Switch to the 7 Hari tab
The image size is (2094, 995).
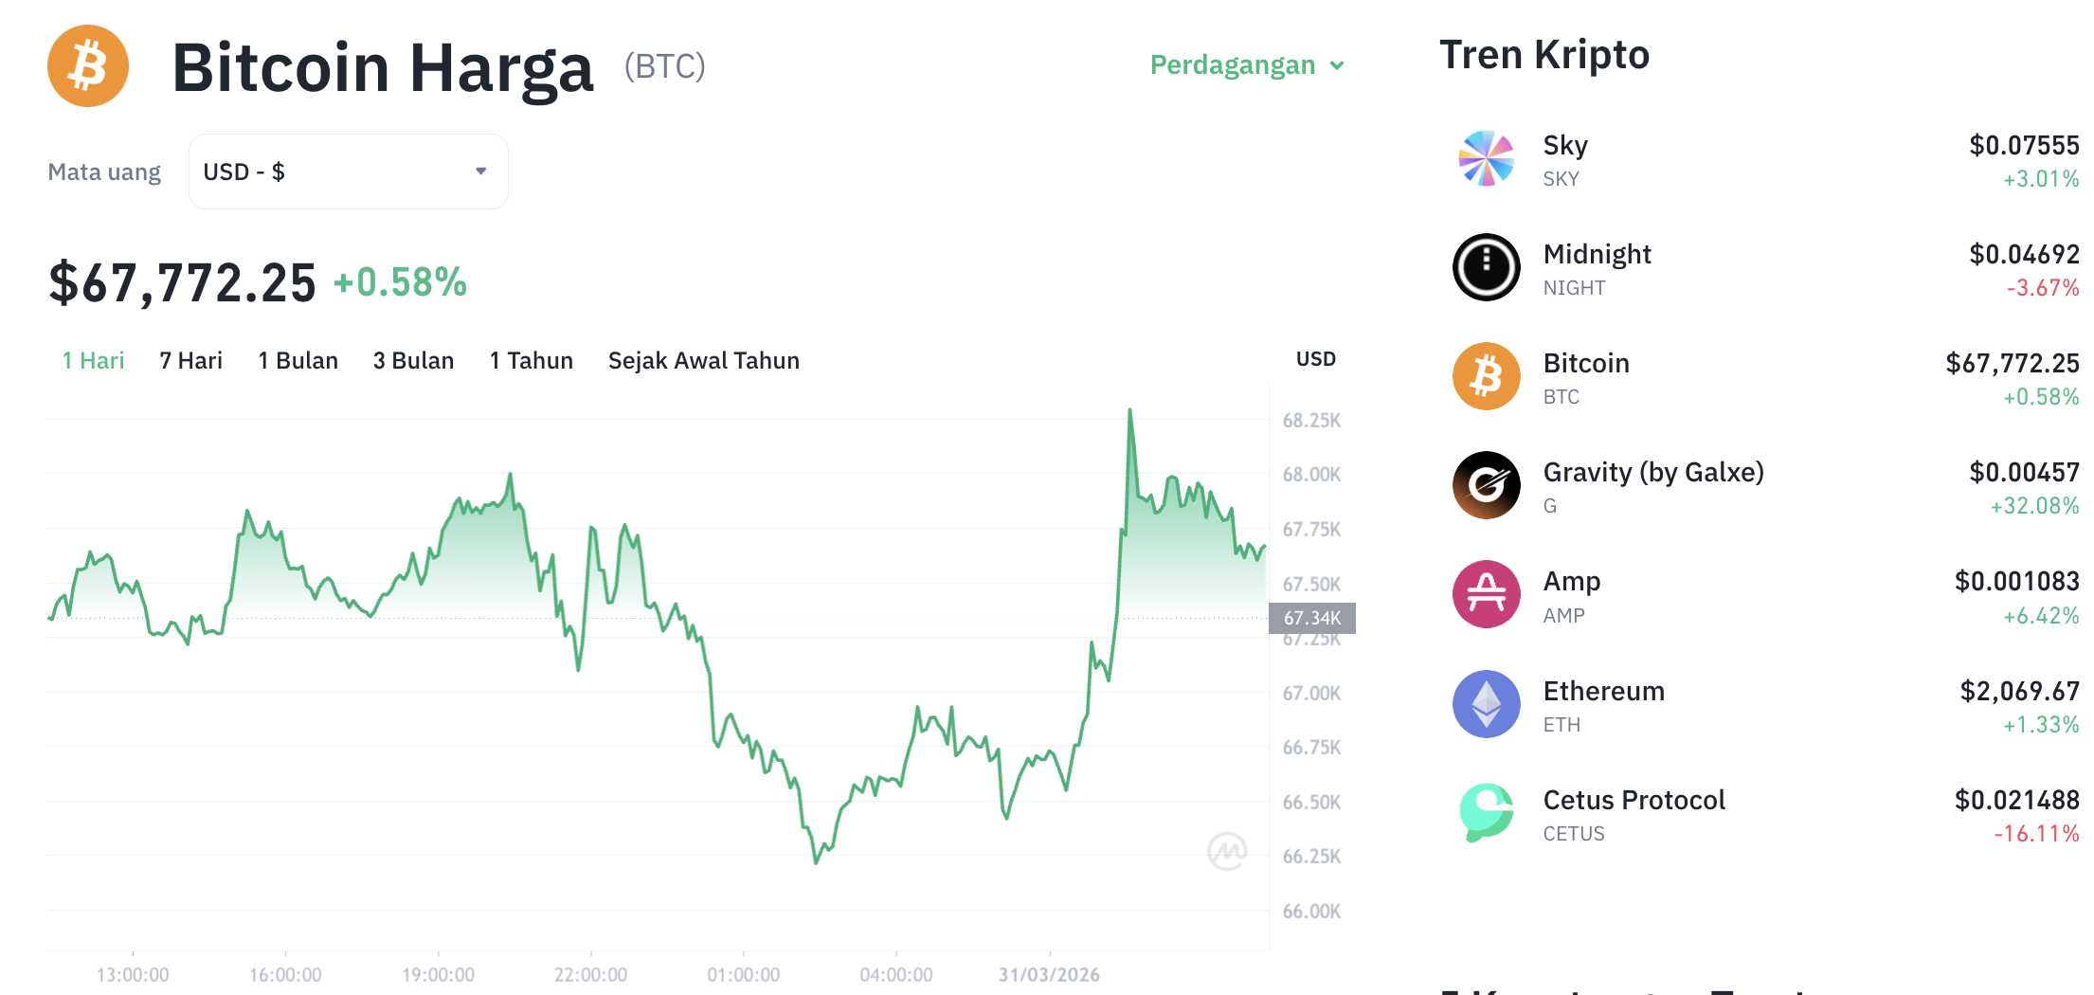click(x=190, y=360)
